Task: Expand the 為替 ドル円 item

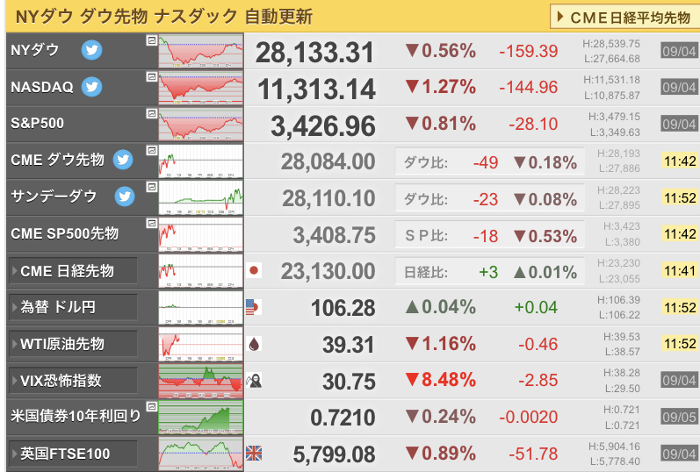Action: click(73, 307)
